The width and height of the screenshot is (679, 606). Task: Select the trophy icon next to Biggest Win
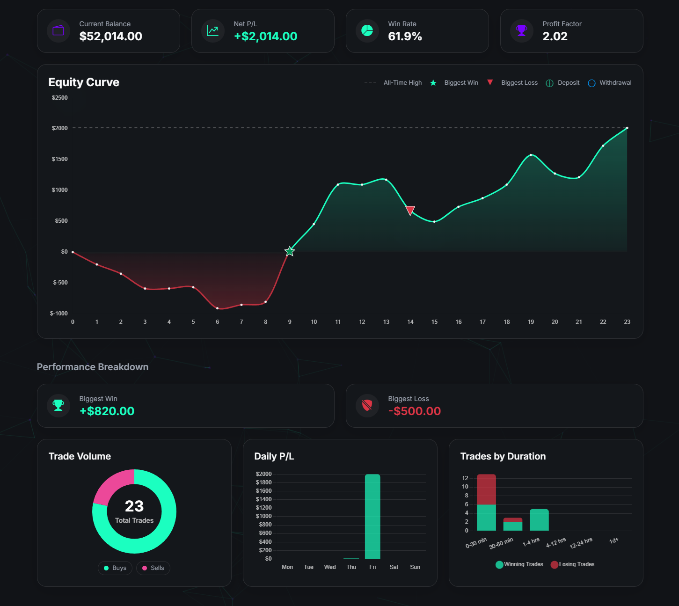(58, 406)
